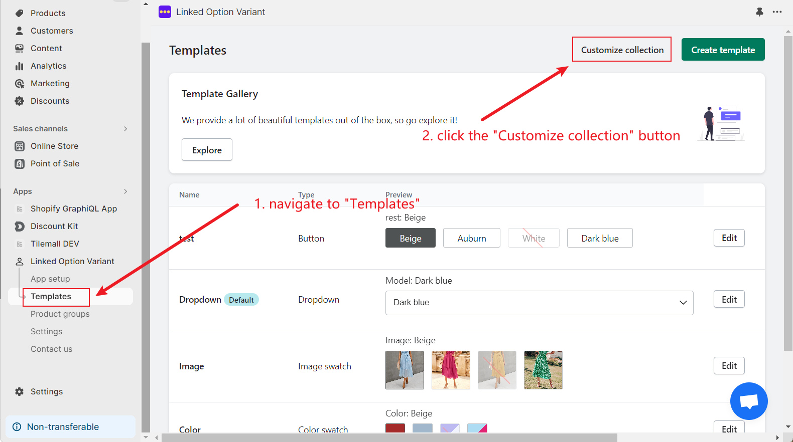
Task: Open Product groups in sidebar
Action: coord(60,314)
